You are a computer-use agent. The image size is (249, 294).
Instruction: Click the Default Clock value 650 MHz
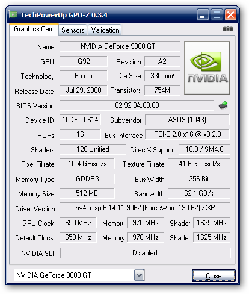pos(78,237)
